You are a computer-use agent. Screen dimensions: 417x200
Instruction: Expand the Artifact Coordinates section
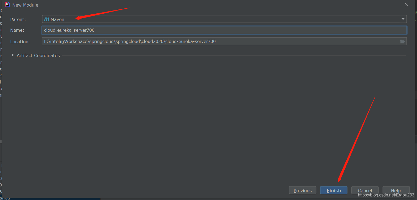pos(13,55)
